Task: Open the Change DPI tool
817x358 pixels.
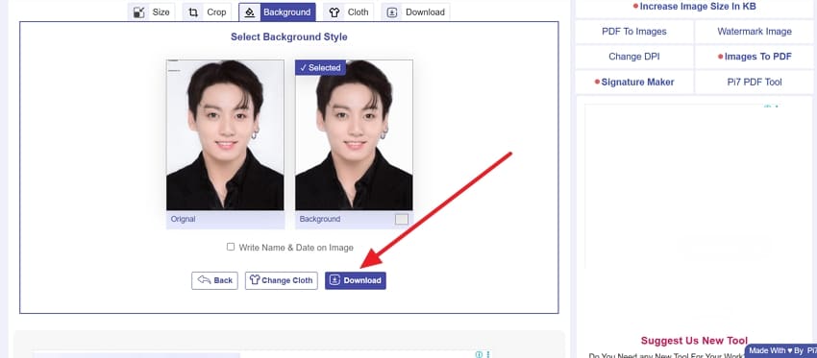Action: pos(634,57)
